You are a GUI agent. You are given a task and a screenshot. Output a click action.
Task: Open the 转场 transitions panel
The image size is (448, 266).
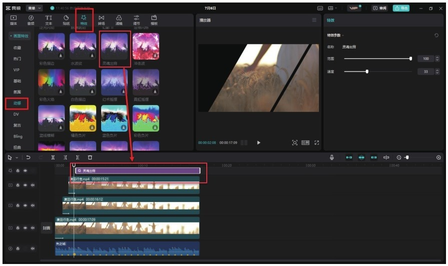pos(102,20)
